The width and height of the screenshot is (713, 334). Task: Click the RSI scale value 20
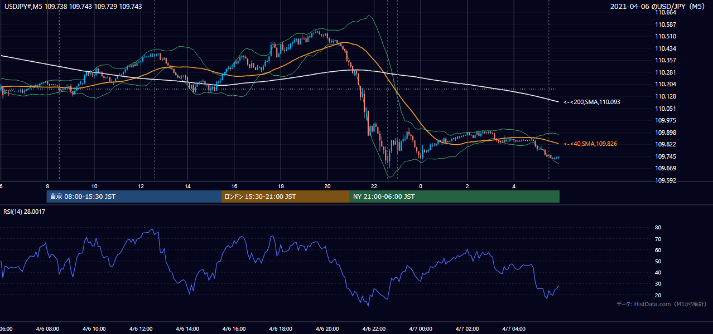(x=658, y=295)
